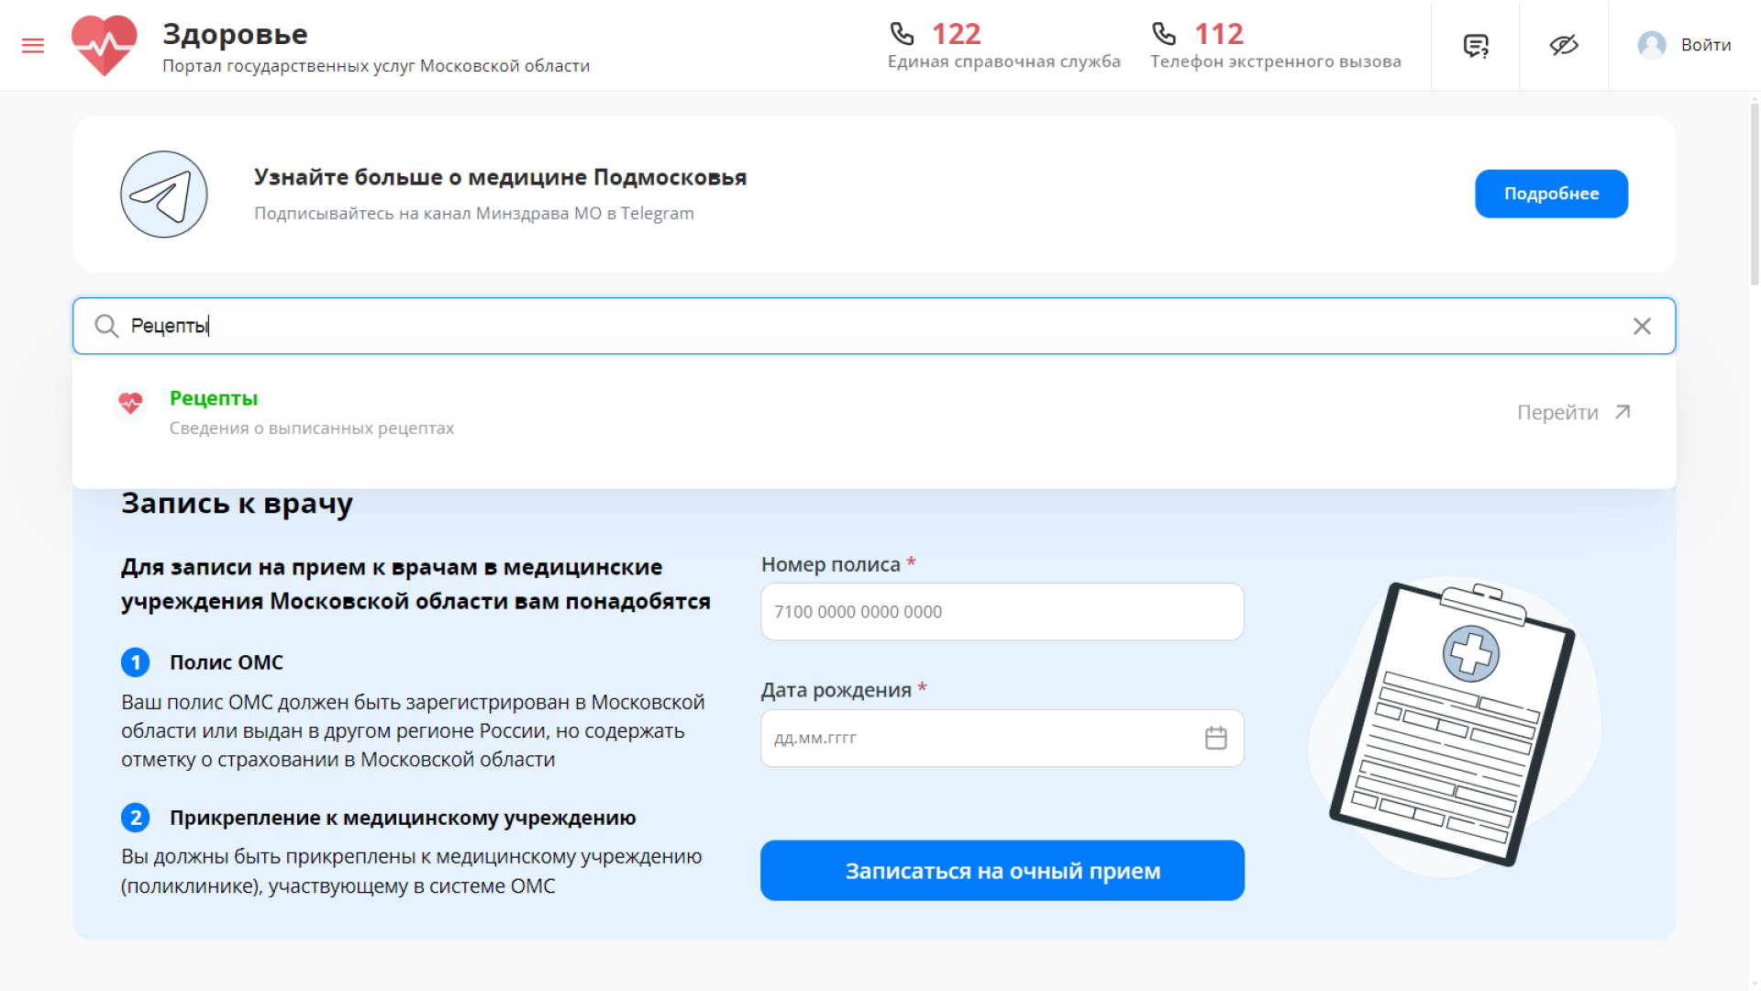Click the phone icon next to 122
The width and height of the screenshot is (1761, 991).
[903, 33]
